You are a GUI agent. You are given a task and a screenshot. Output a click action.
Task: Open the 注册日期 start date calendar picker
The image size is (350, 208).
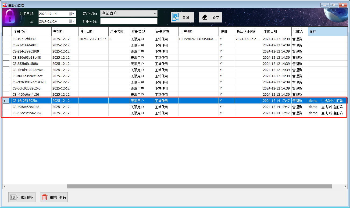(72, 14)
